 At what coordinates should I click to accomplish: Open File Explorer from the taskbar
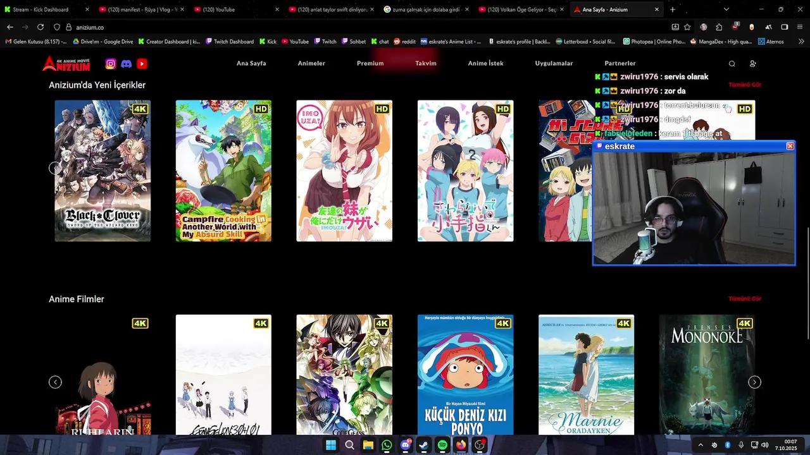coord(368,445)
